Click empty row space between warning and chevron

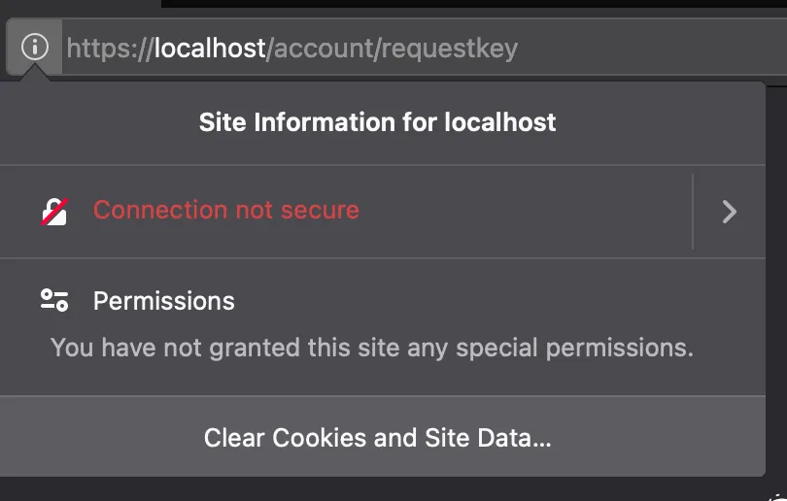pyautogui.click(x=525, y=212)
